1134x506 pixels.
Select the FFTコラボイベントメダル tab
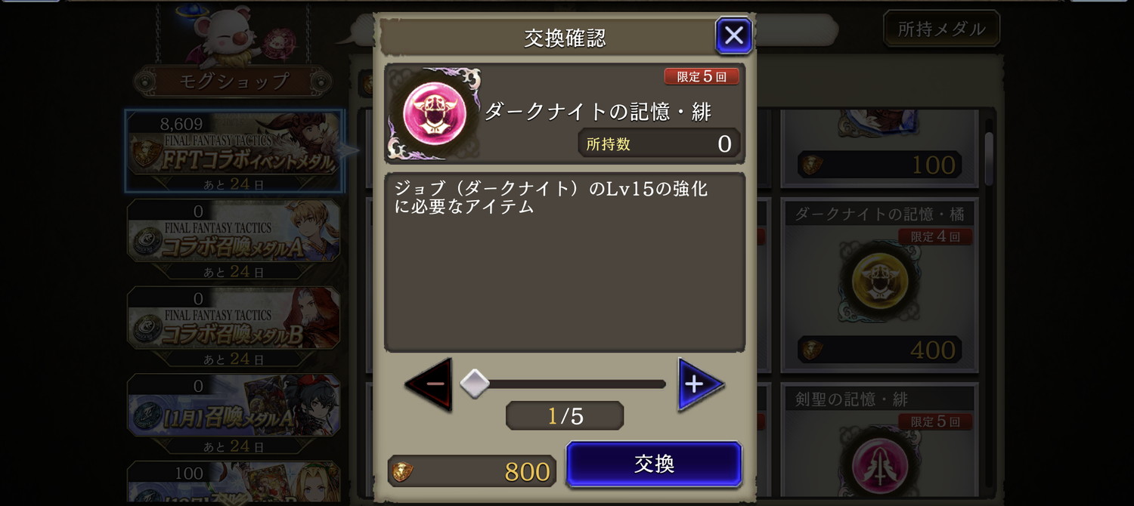234,151
